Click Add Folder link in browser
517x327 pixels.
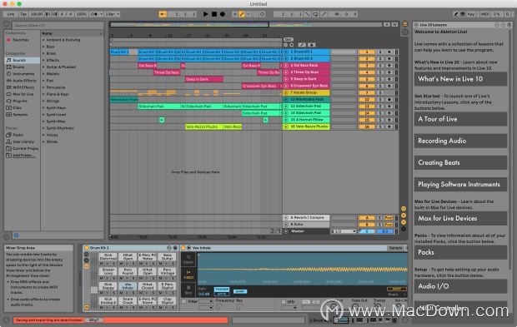[x=23, y=156]
